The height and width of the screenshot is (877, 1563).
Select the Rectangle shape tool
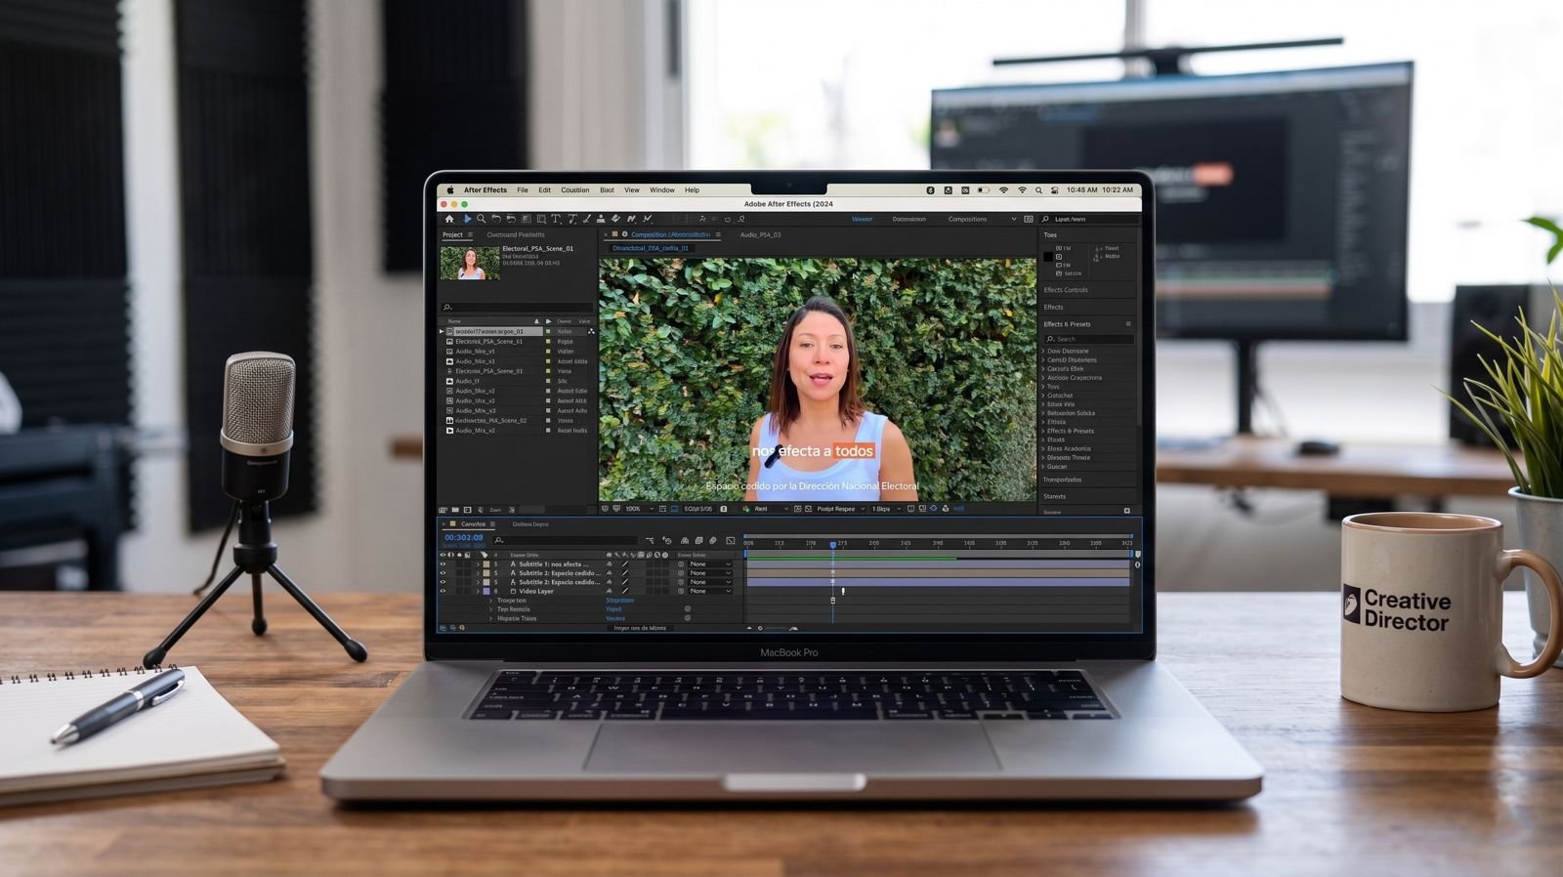click(x=540, y=219)
